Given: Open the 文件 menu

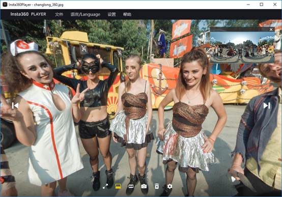Looking at the screenshot, I should (x=59, y=14).
